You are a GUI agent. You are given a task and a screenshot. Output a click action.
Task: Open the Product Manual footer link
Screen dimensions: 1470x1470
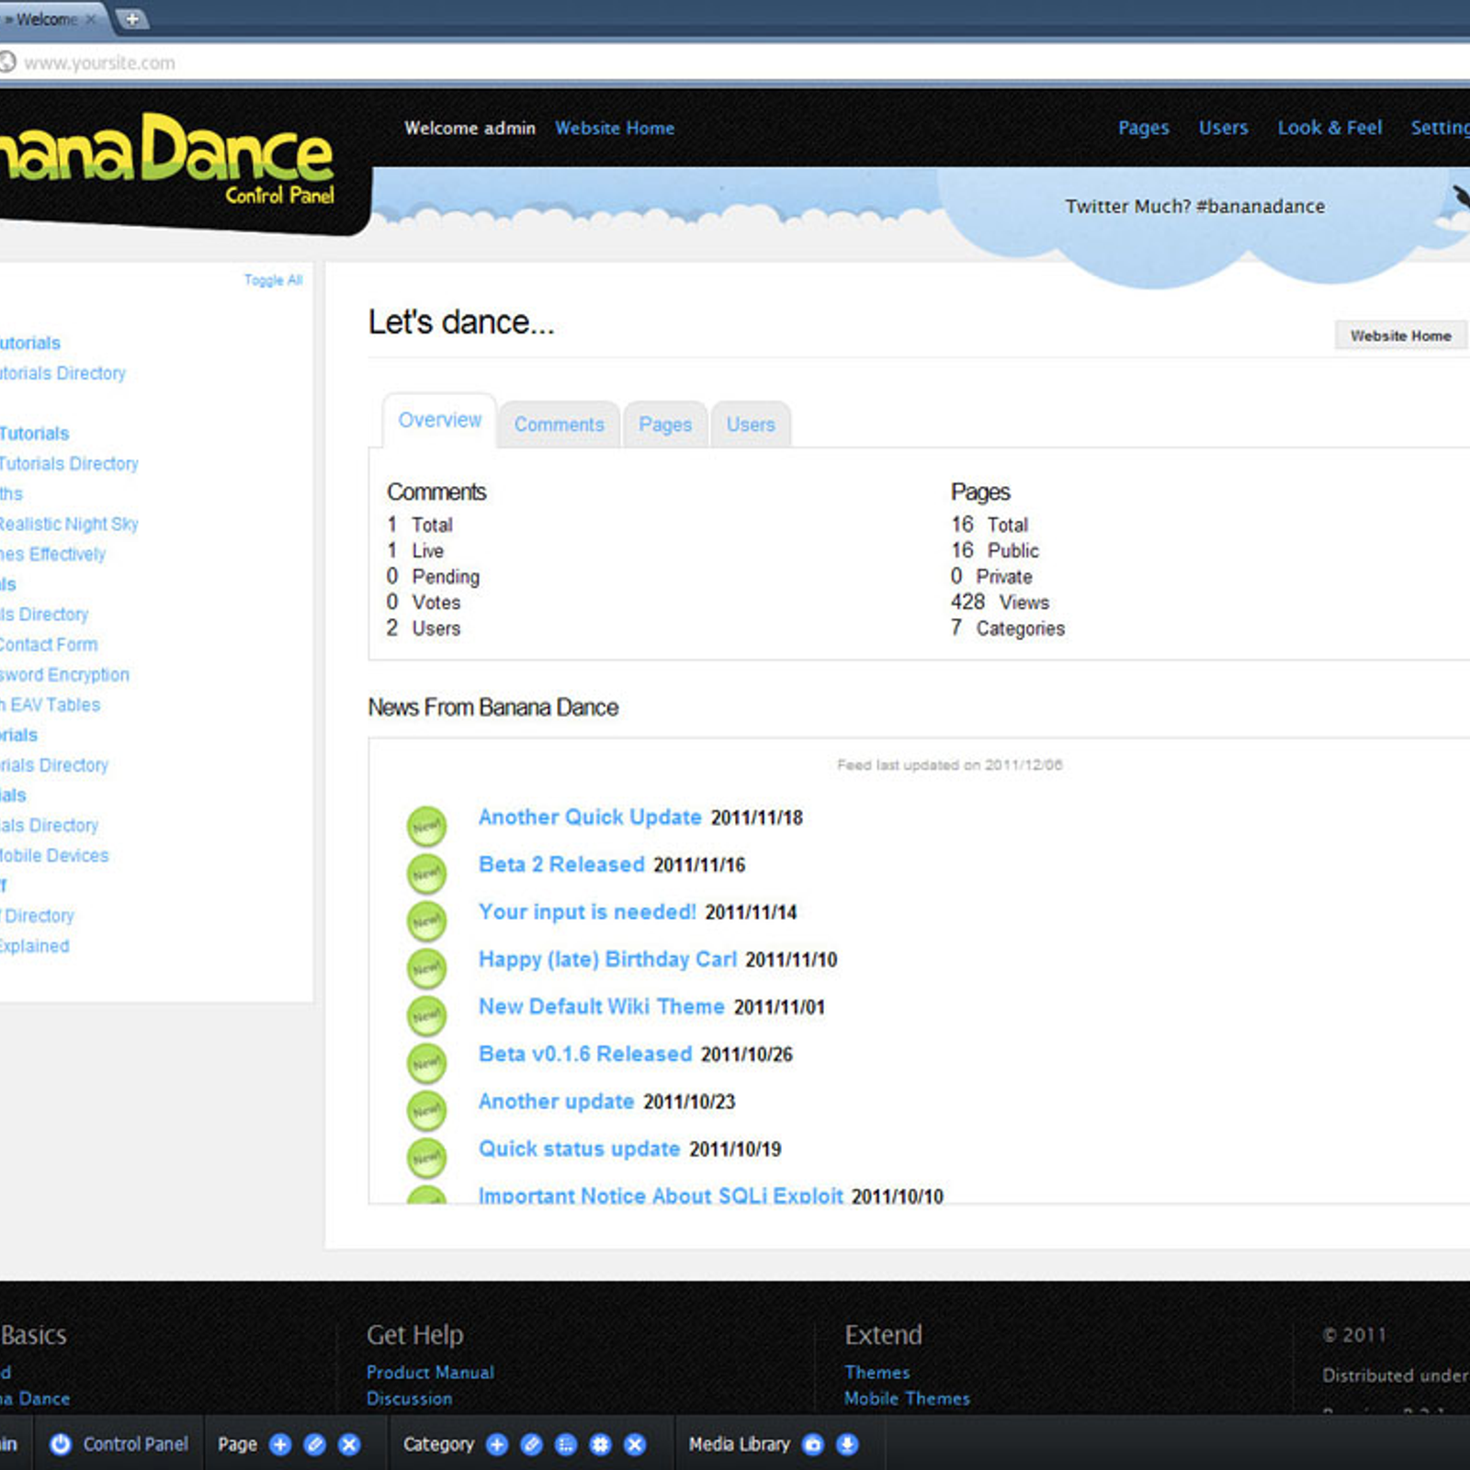point(430,1372)
